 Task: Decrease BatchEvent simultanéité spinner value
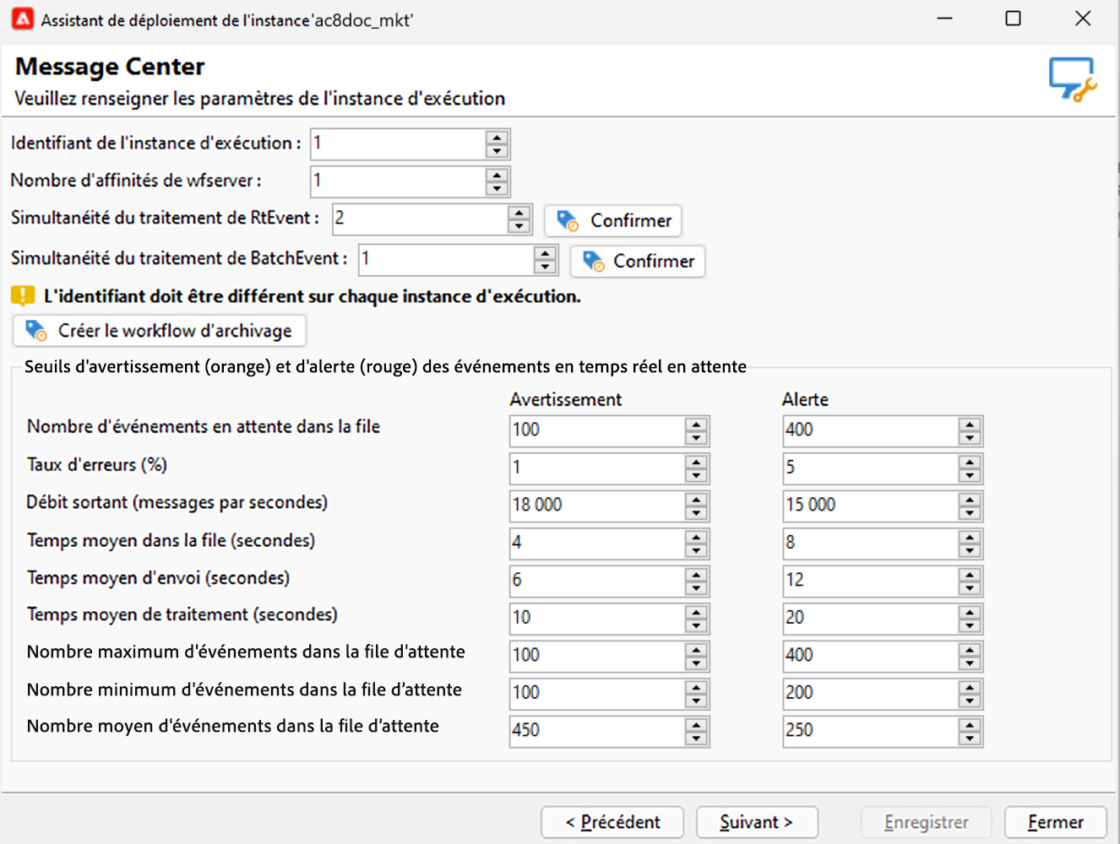[x=546, y=266]
